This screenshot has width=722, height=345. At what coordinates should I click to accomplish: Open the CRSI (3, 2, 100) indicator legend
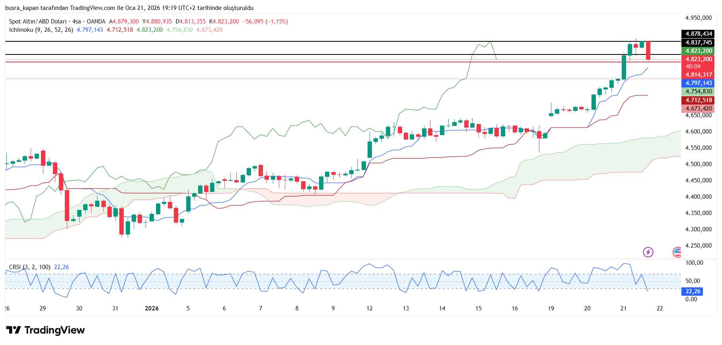(x=30, y=267)
